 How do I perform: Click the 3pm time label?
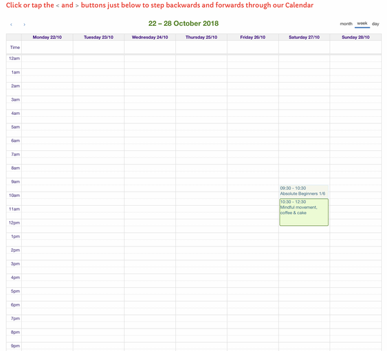15,264
